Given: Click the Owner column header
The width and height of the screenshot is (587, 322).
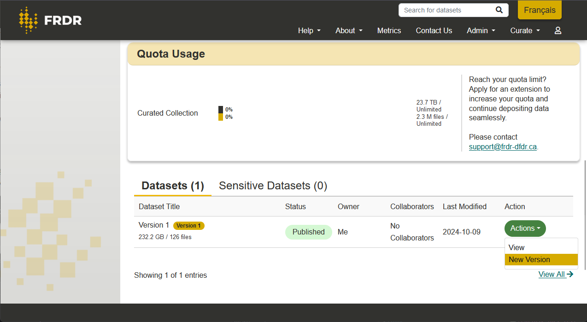Looking at the screenshot, I should pyautogui.click(x=348, y=206).
